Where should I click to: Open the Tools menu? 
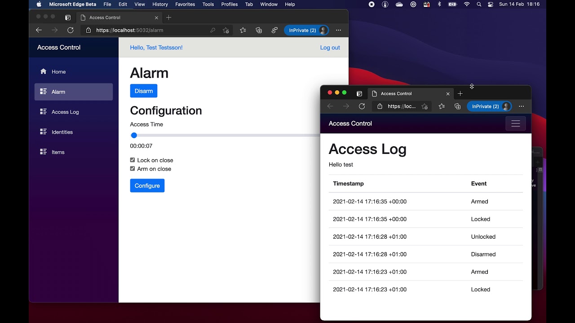click(208, 4)
